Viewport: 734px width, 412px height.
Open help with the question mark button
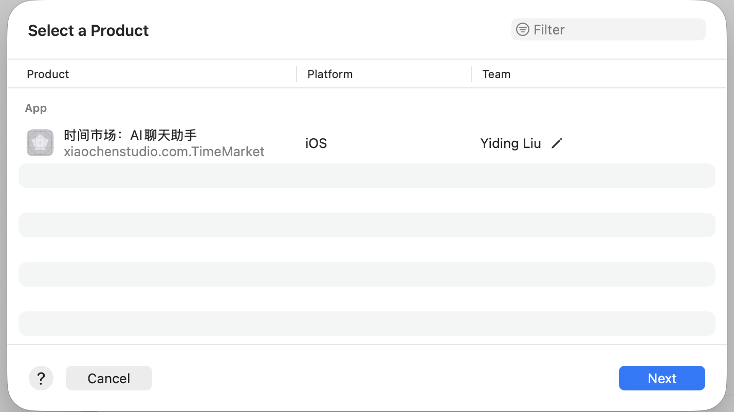coord(41,379)
